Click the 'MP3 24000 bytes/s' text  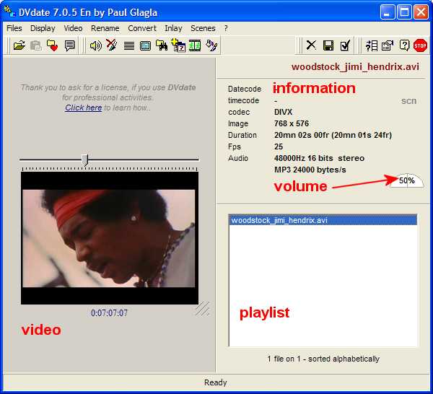(310, 170)
